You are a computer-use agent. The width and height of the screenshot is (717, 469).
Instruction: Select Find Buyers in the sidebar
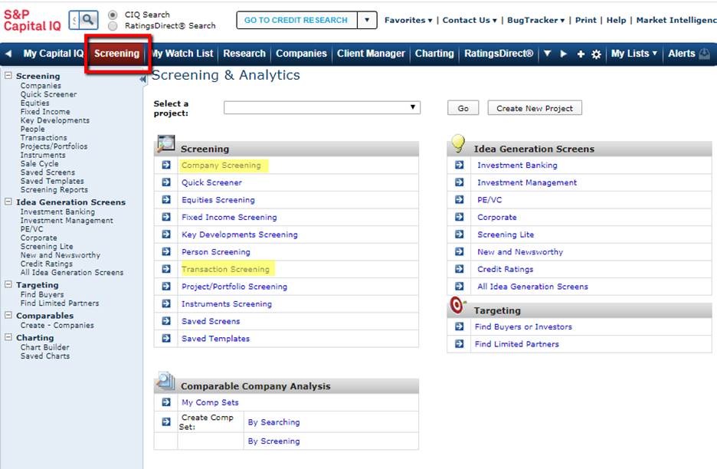[x=42, y=295]
